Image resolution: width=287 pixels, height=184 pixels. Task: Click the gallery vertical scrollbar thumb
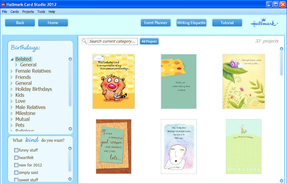coord(281,63)
